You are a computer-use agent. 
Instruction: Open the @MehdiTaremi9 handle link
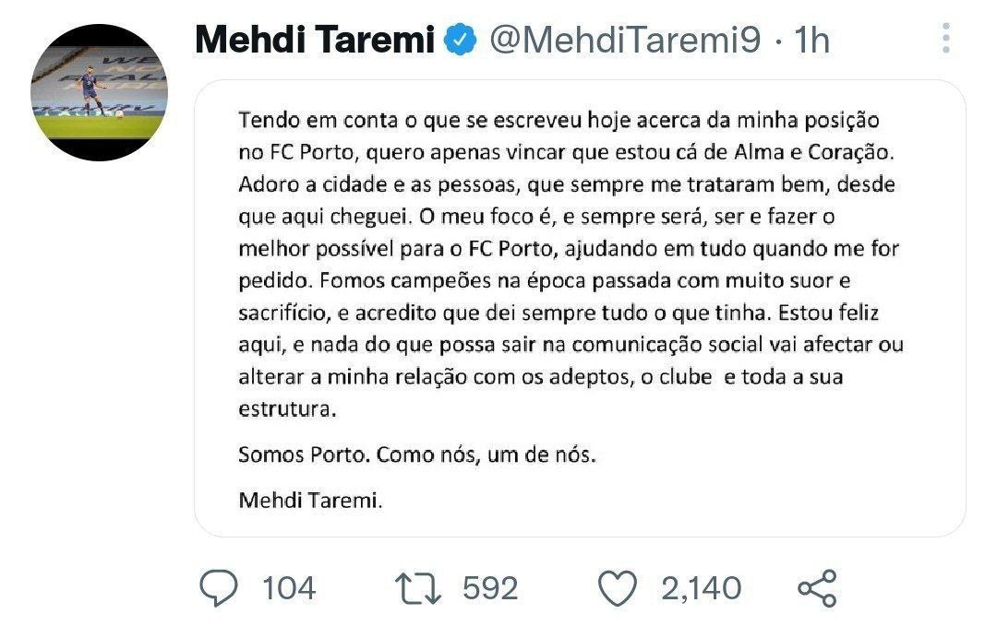pos(623,41)
